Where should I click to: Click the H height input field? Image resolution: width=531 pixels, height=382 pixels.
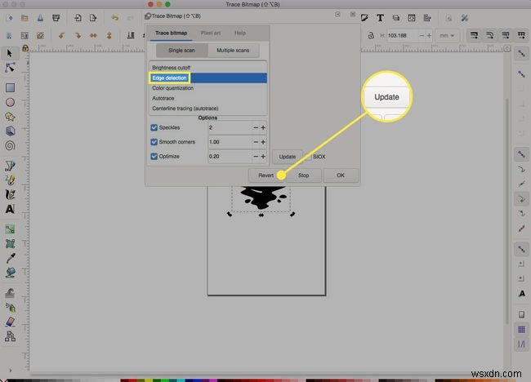(x=402, y=35)
